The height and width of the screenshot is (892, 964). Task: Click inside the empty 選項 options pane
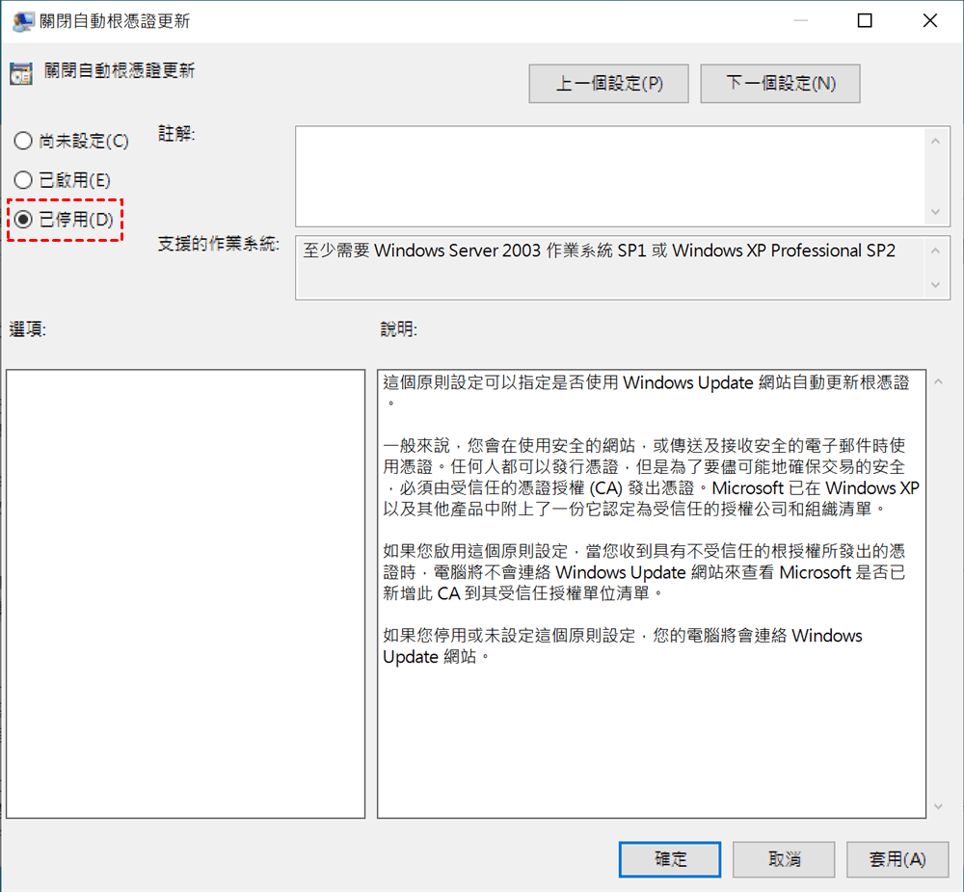tap(186, 593)
